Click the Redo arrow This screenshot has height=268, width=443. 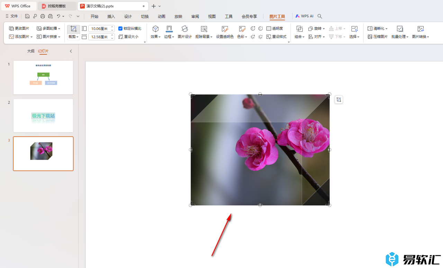click(70, 16)
